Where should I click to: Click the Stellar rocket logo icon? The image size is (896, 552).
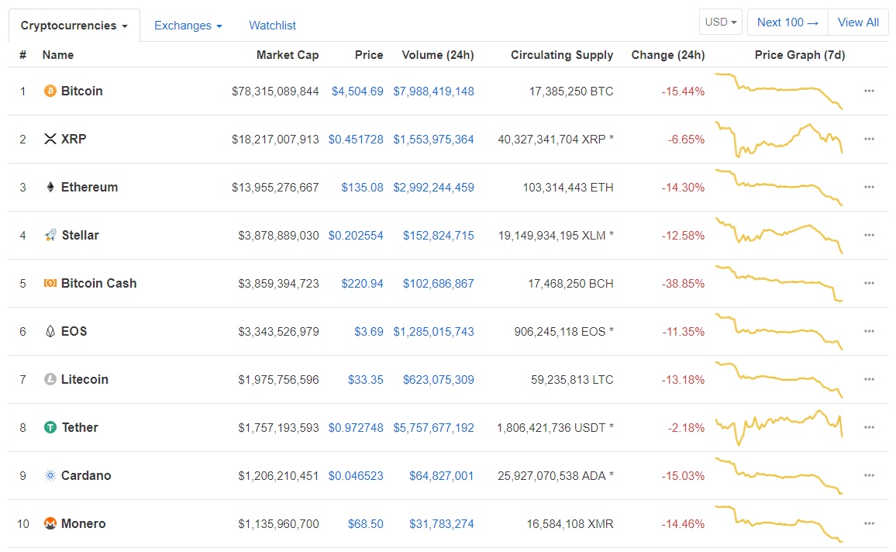pyautogui.click(x=50, y=236)
